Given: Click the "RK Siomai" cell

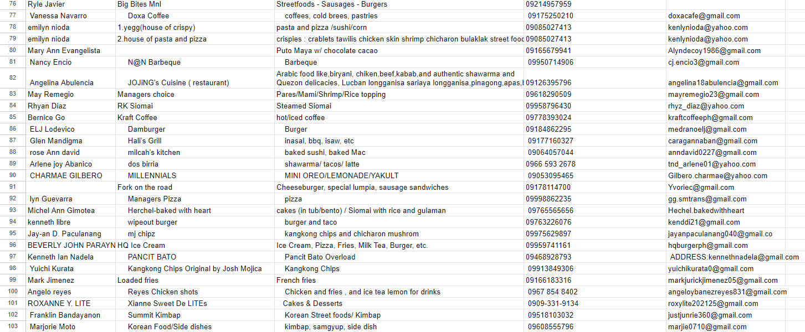Looking at the screenshot, I should 135,106.
